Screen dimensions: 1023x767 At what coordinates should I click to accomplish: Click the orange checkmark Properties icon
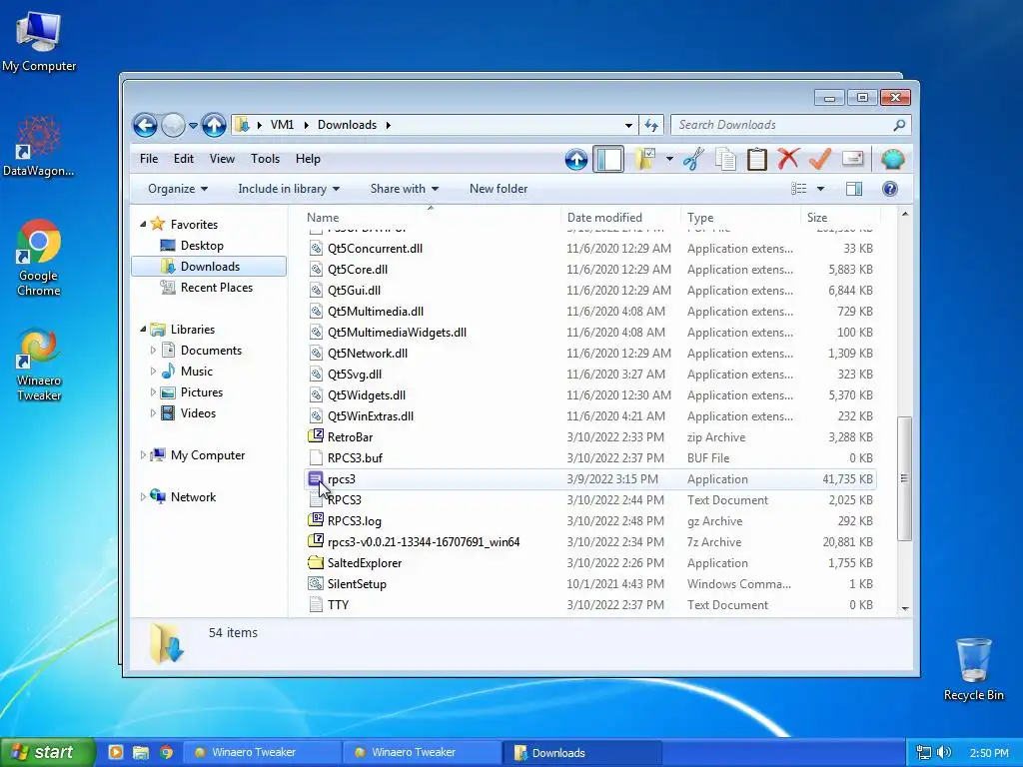pyautogui.click(x=820, y=159)
